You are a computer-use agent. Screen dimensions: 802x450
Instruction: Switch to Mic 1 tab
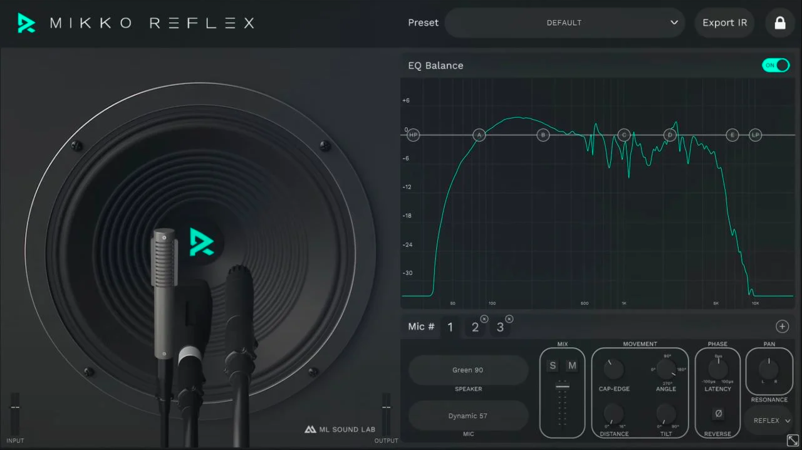450,327
